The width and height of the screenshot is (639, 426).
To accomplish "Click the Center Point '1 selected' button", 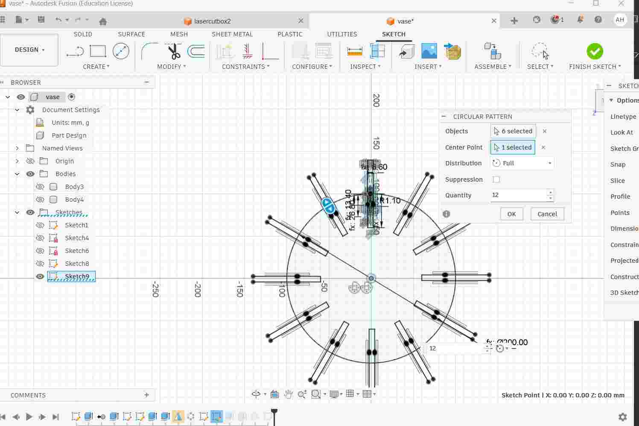I will click(x=513, y=147).
